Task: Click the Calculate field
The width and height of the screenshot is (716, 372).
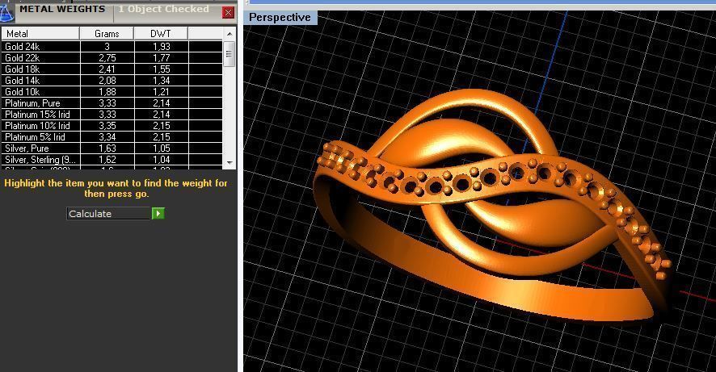Action: click(x=108, y=213)
